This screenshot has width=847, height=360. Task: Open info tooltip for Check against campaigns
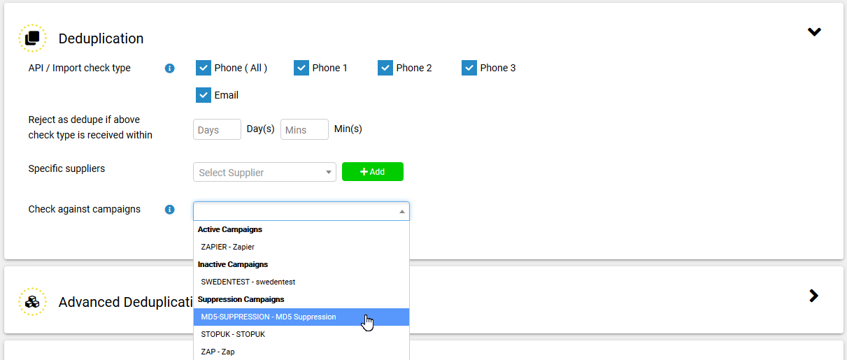tap(169, 210)
